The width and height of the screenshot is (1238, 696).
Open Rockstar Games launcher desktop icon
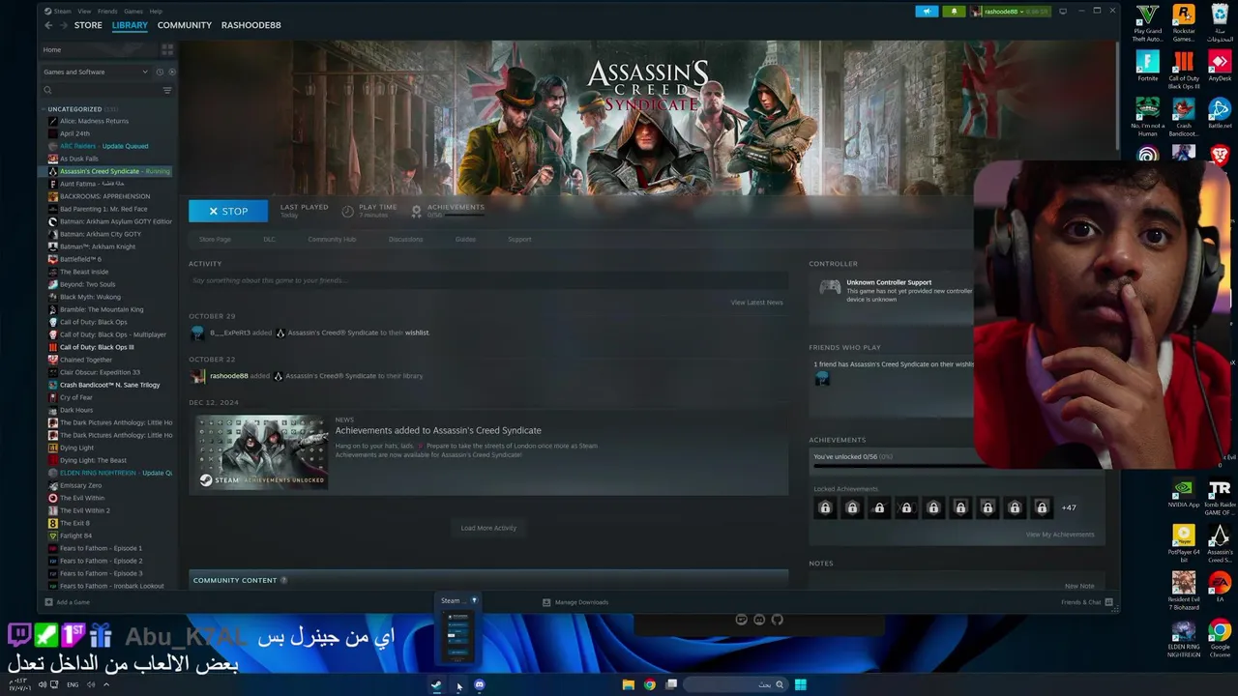1184,23
